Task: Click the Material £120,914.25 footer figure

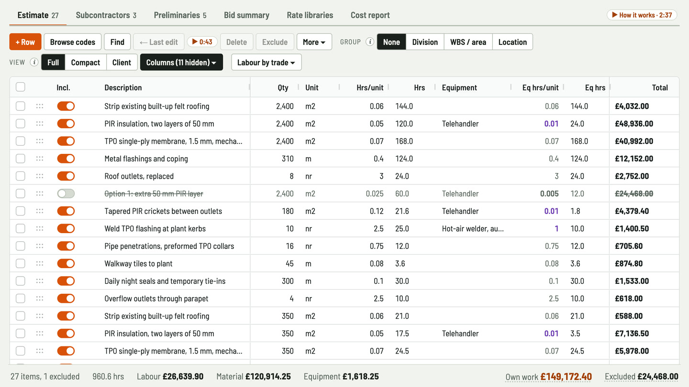Action: 254,376
